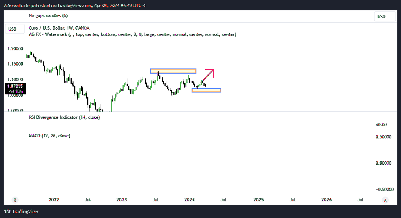The width and height of the screenshot is (401, 218).
Task: Click the 1.10000 price axis label
Action: (x=15, y=80)
